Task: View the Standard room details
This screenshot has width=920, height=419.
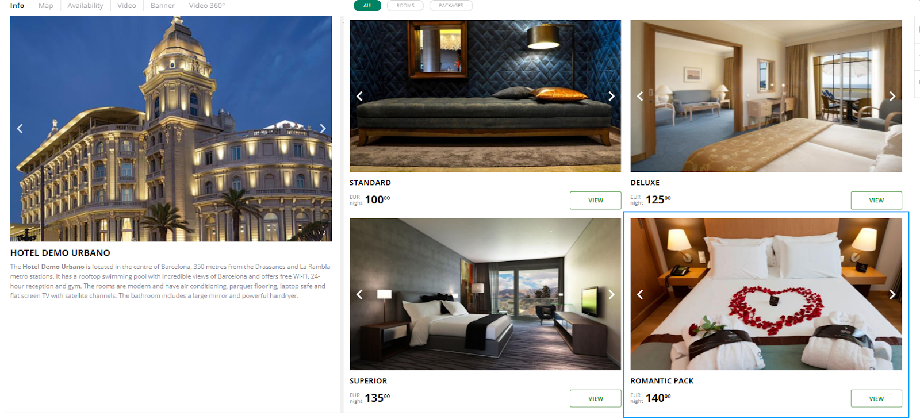Action: 595,201
